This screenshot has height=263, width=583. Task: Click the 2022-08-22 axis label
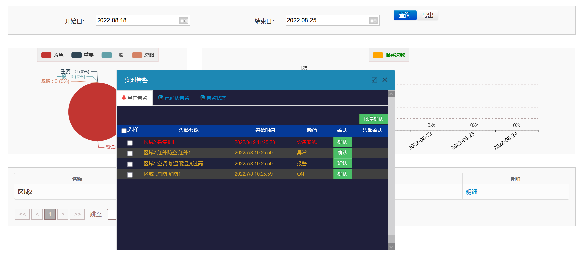pyautogui.click(x=420, y=141)
